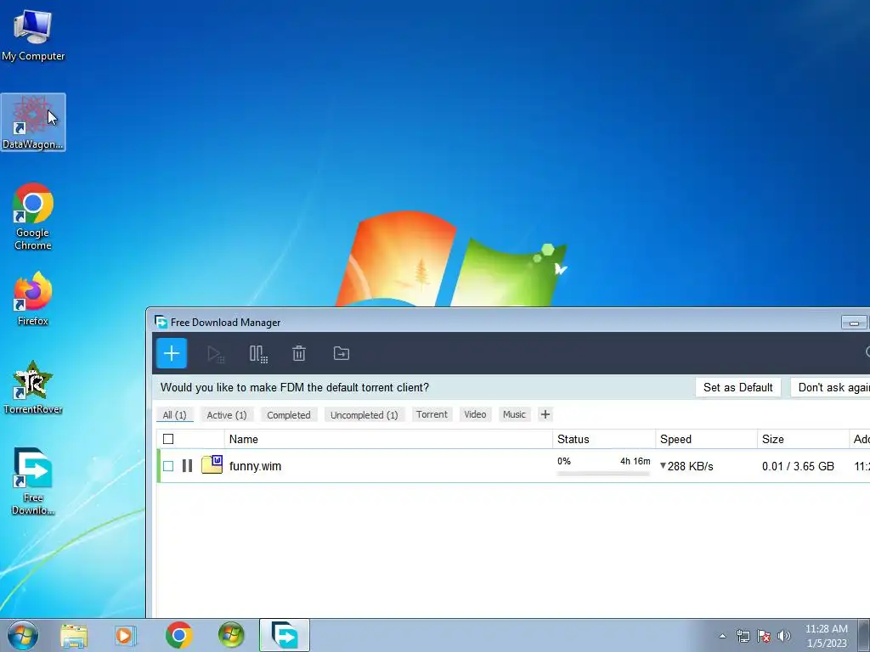The image size is (870, 652).
Task: Select the Google Chrome desktop shortcut
Action: click(x=33, y=216)
